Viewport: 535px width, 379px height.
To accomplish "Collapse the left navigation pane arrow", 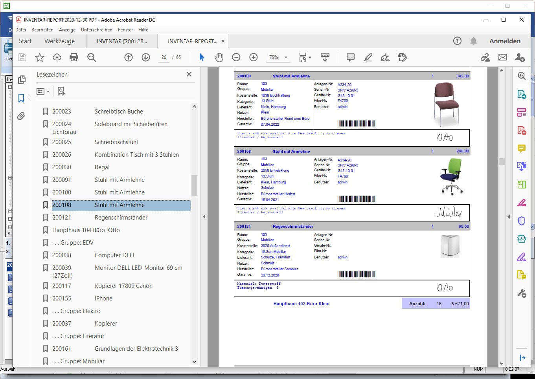I will (204, 216).
